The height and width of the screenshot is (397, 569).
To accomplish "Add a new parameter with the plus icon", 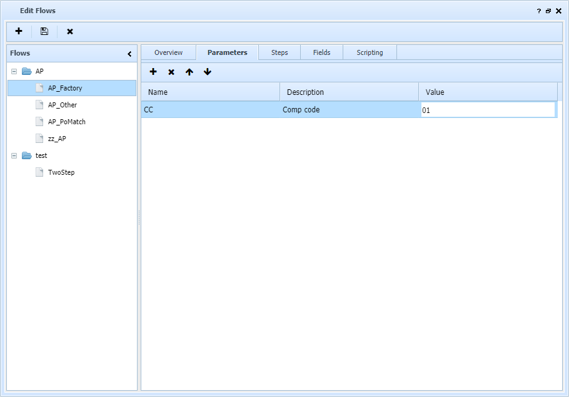I will [153, 72].
